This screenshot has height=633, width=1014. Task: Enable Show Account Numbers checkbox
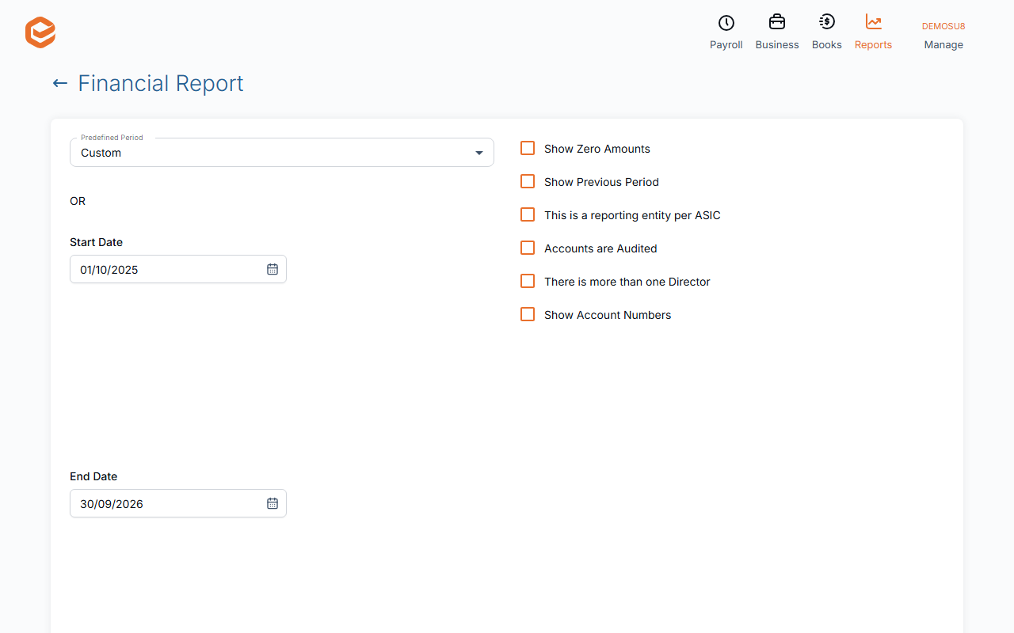click(528, 314)
